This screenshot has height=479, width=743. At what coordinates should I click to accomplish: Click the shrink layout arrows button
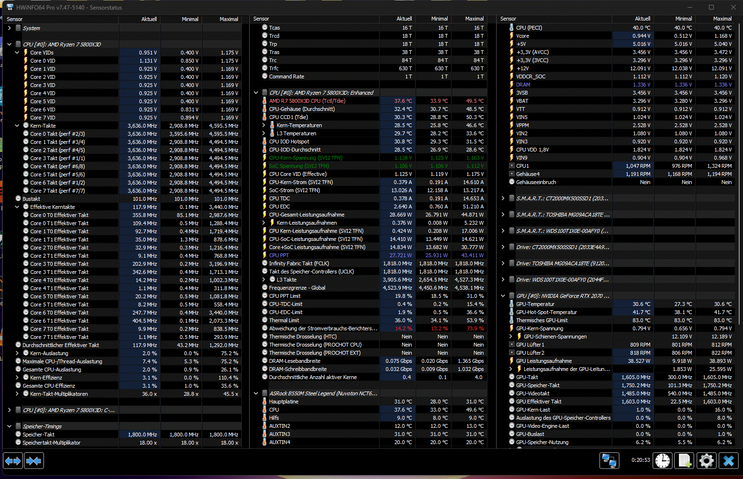click(34, 461)
